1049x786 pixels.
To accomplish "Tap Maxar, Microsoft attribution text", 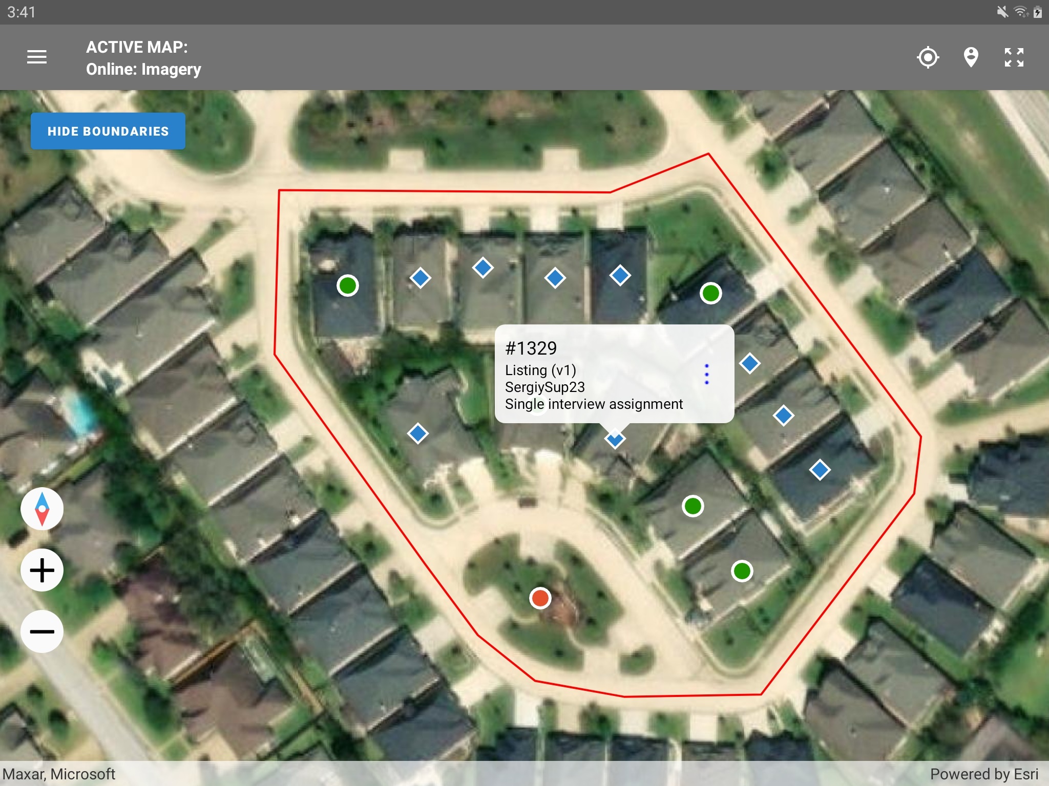I will [59, 774].
